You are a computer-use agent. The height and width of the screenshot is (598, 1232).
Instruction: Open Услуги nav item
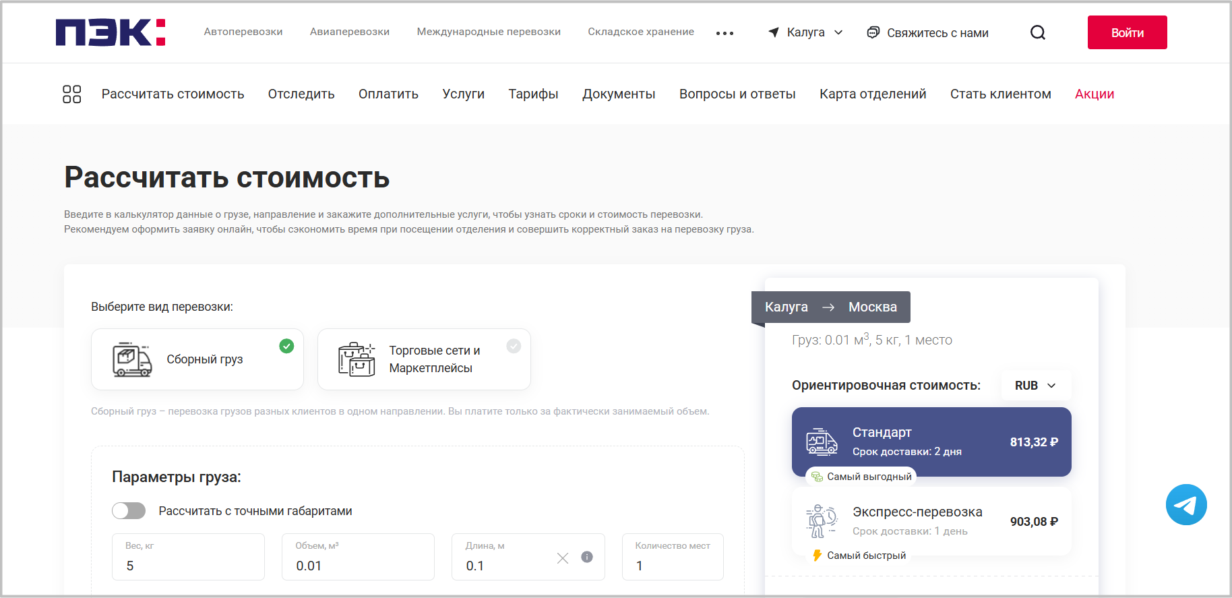[464, 94]
